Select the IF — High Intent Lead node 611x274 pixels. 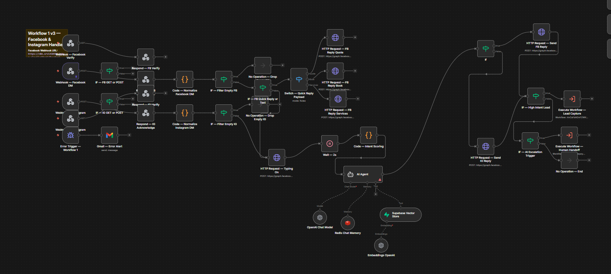(536, 96)
